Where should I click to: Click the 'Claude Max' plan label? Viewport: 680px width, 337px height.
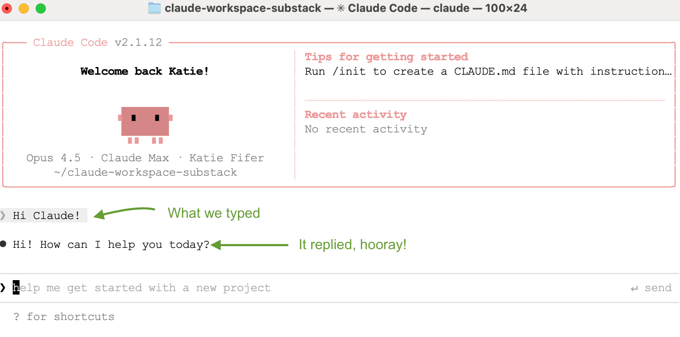point(135,158)
